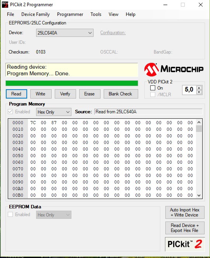Click address label 0010
The height and width of the screenshot is (258, 210).
(18, 129)
